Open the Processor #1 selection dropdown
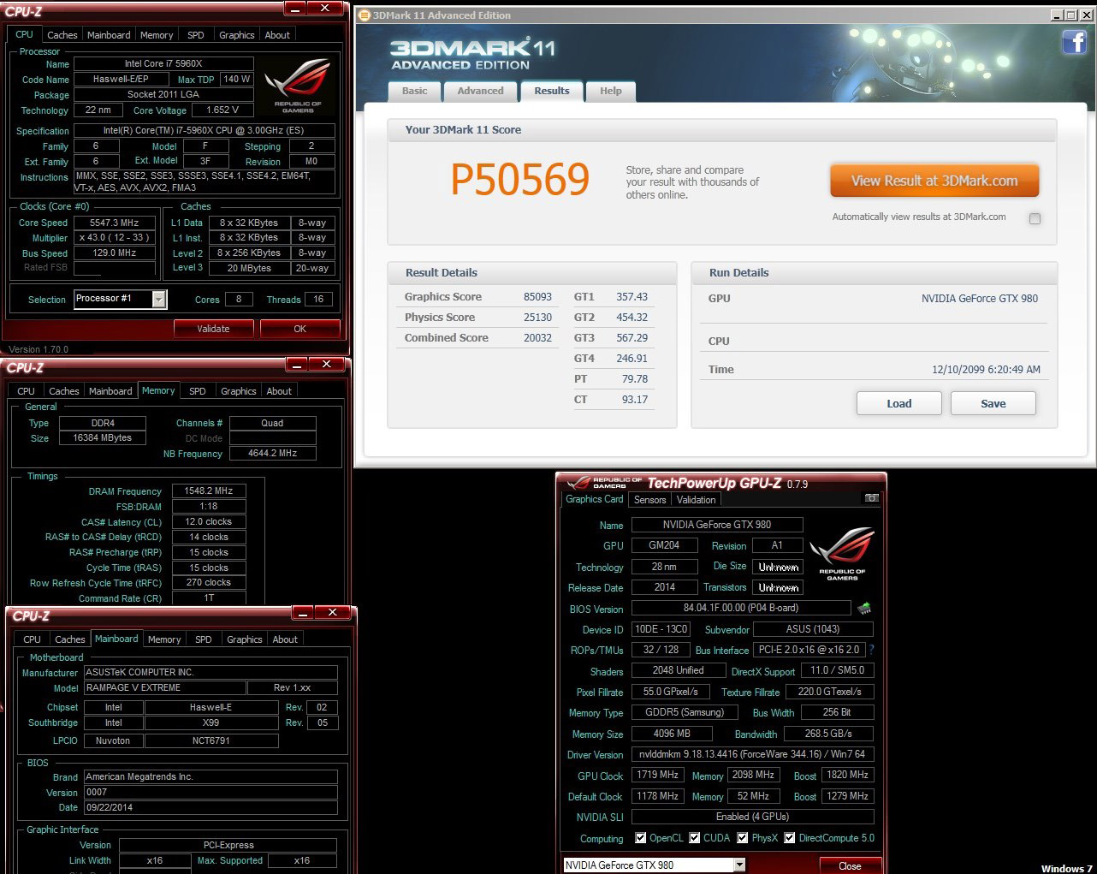Screen dimensions: 1097x874 (x=158, y=299)
